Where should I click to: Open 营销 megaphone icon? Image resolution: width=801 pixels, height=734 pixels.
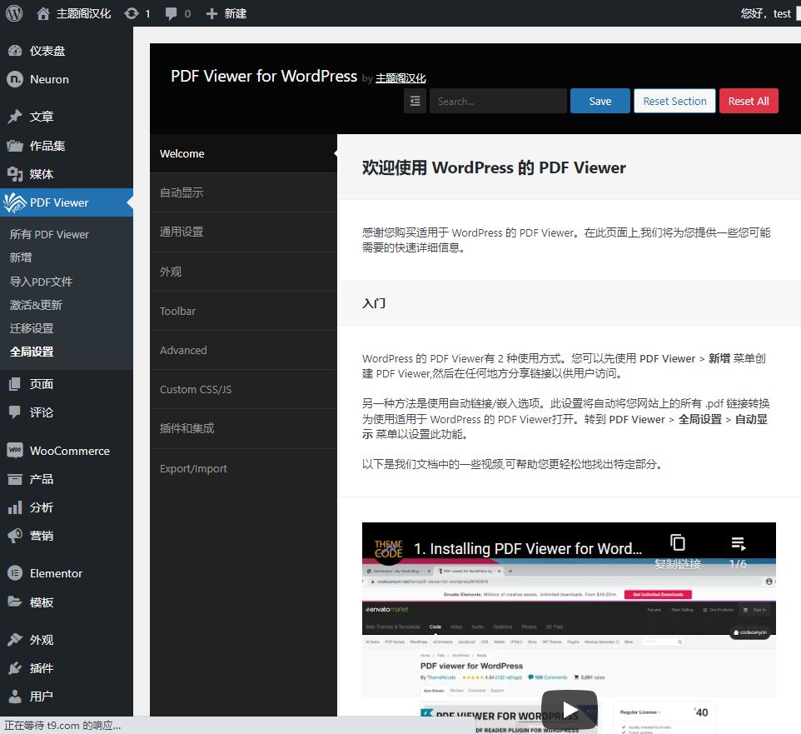coord(15,536)
